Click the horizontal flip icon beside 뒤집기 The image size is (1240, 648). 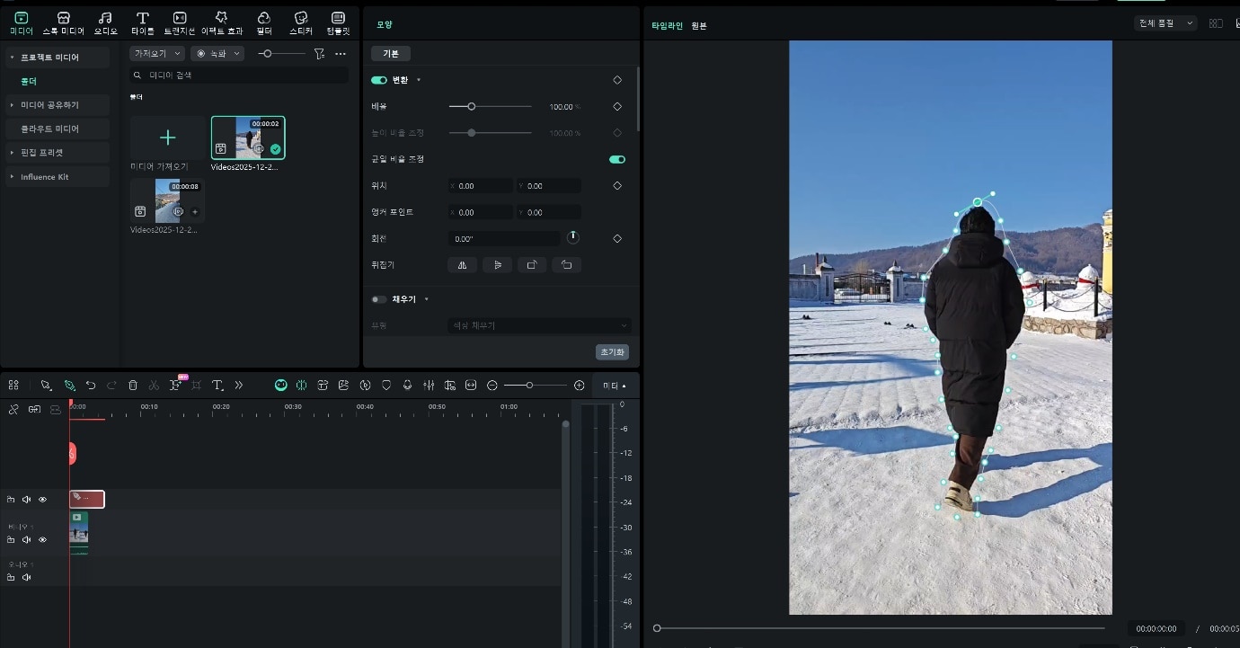462,265
